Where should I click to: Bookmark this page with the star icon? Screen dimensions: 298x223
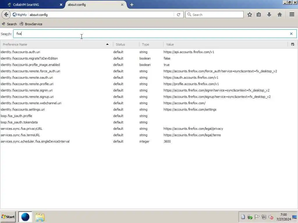click(x=249, y=15)
